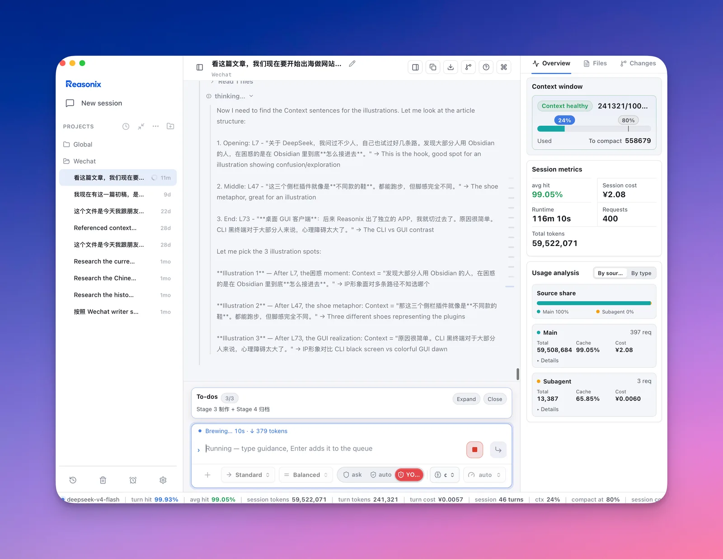Viewport: 723px width, 559px height.
Task: Stop the running generation
Action: 474,450
